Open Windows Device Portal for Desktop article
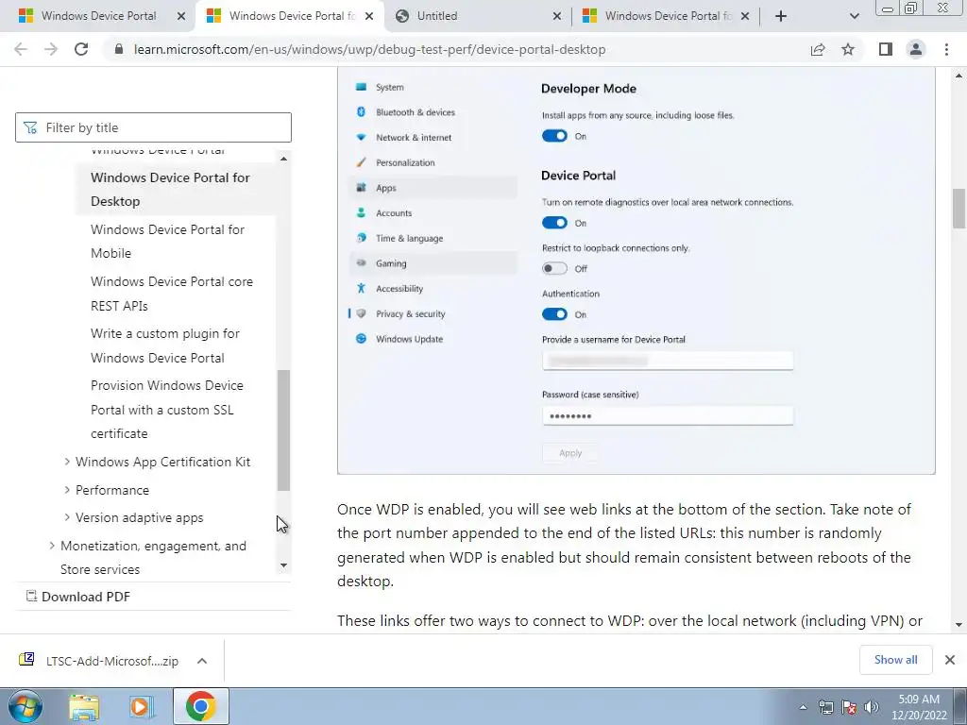The image size is (967, 725). click(170, 189)
